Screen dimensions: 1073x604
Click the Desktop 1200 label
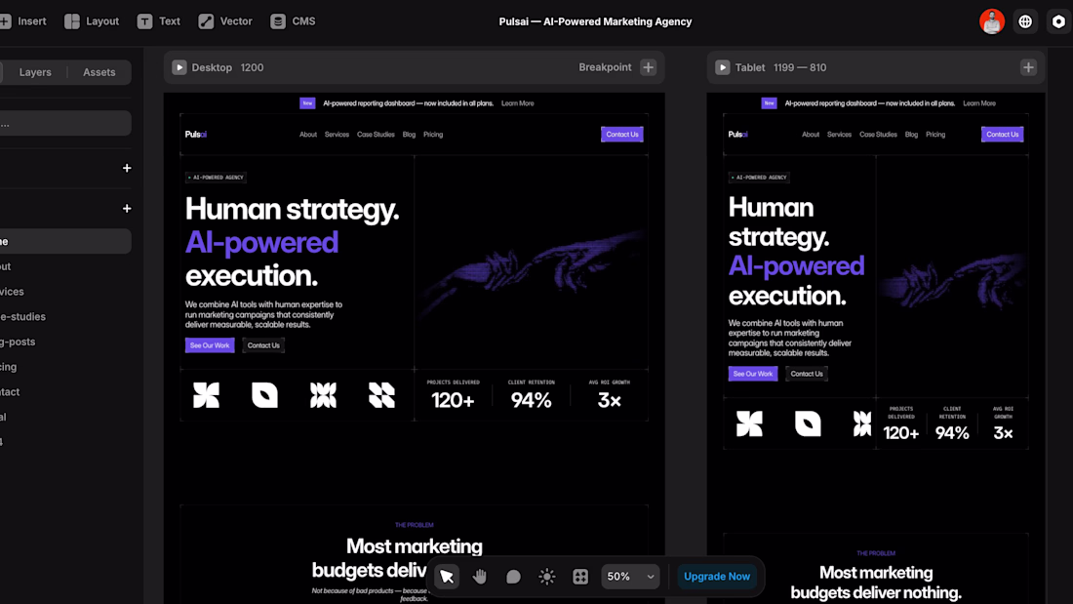click(x=228, y=67)
